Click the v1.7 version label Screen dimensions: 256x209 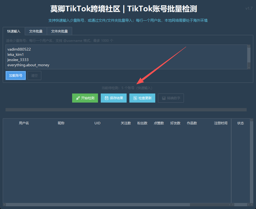pyautogui.click(x=249, y=8)
